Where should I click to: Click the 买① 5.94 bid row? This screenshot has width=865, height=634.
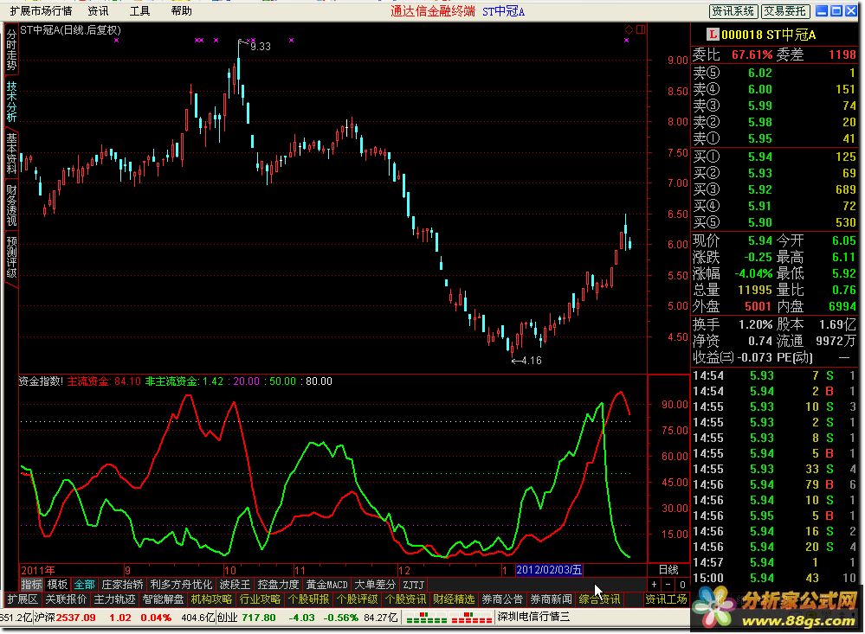click(775, 157)
